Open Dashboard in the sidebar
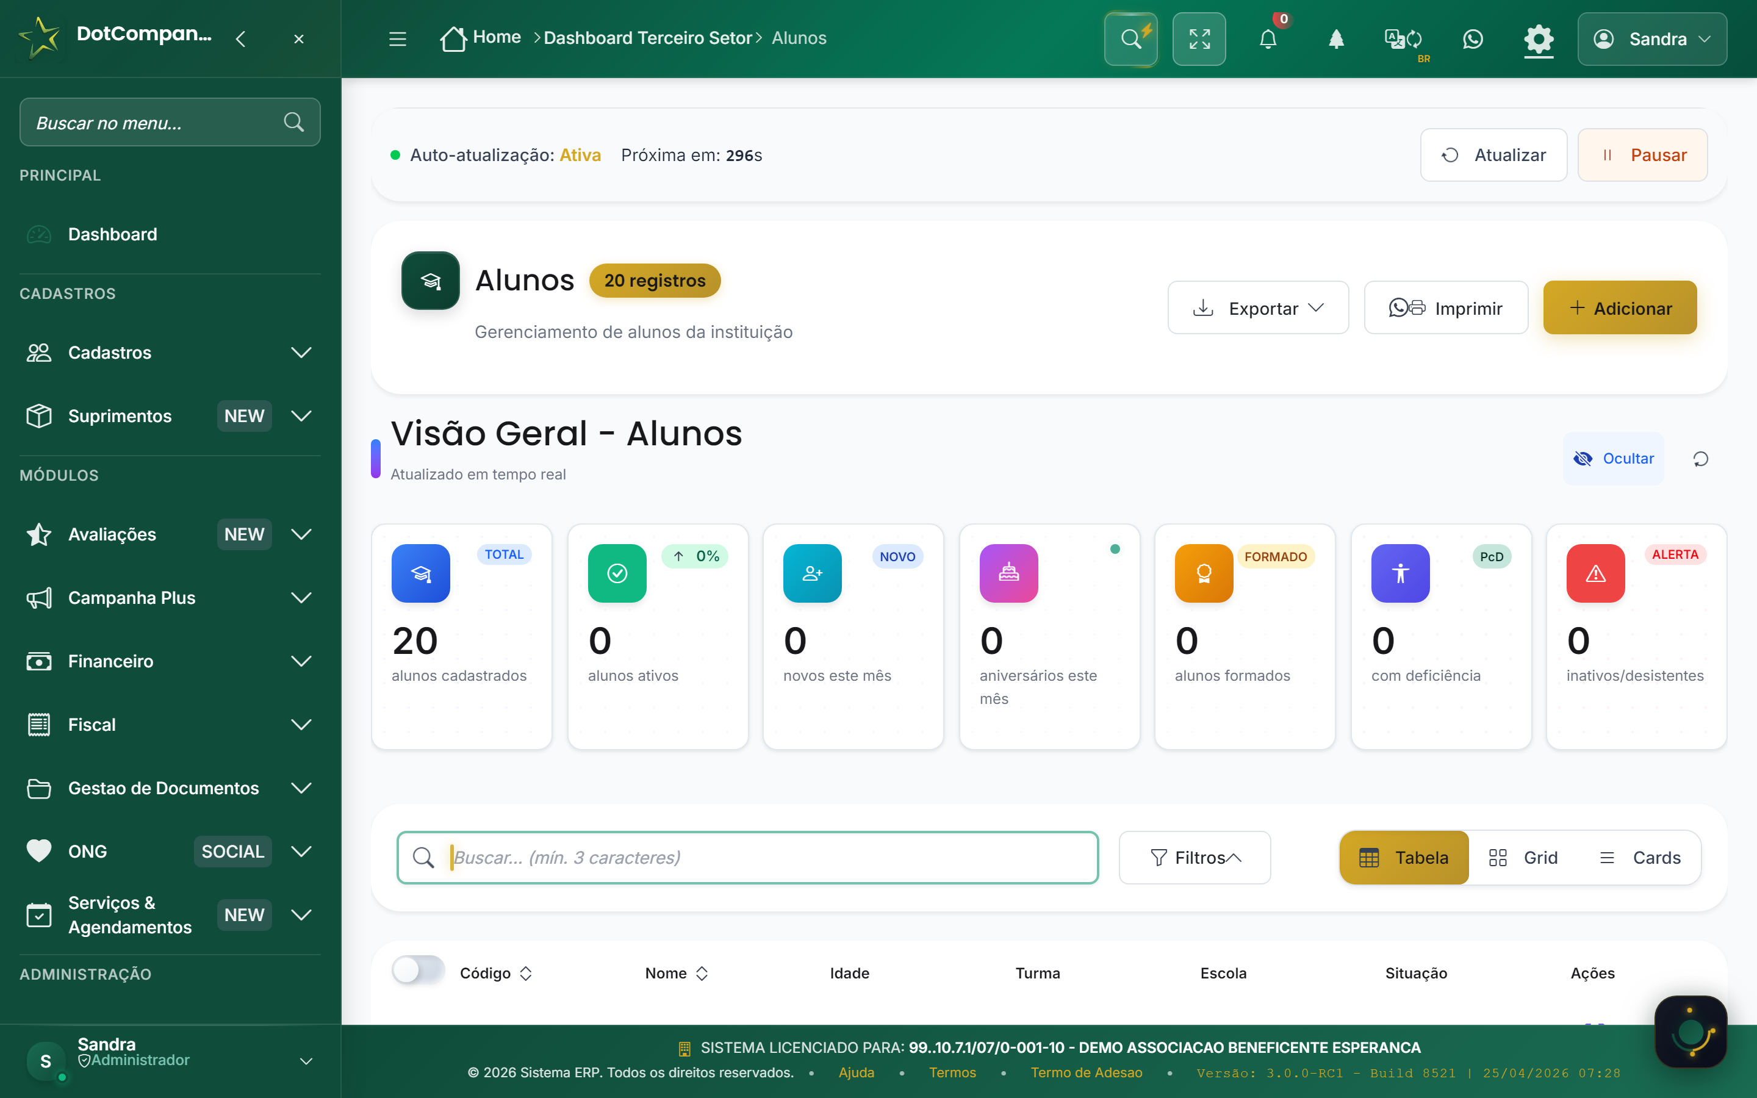Image resolution: width=1757 pixels, height=1098 pixels. pos(170,235)
